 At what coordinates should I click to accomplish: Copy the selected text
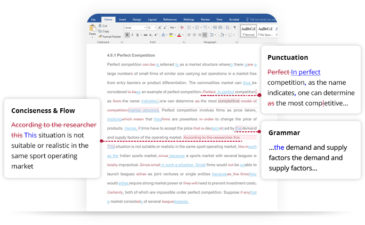click(104, 31)
